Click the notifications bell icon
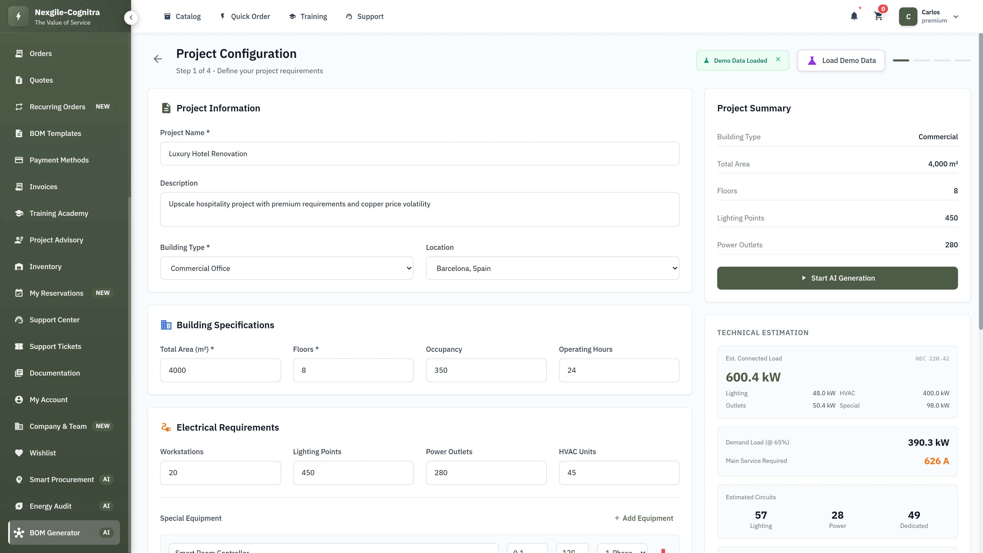The width and height of the screenshot is (983, 553). (854, 16)
